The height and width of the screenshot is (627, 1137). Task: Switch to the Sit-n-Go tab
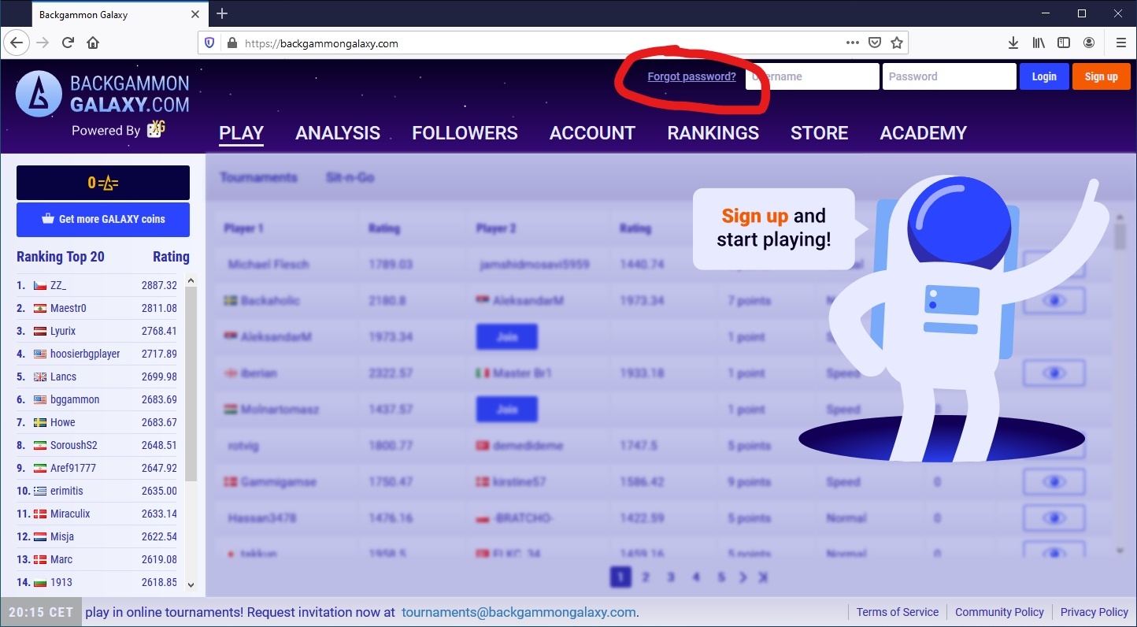pyautogui.click(x=350, y=177)
